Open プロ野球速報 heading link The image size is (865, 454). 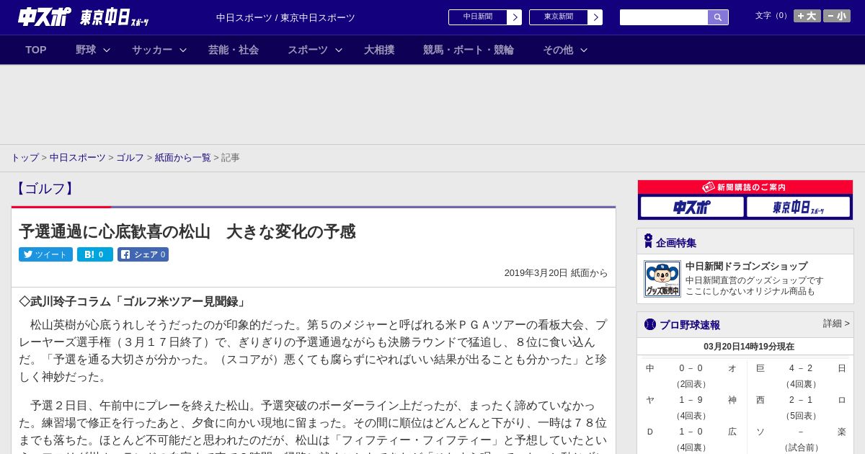[690, 325]
